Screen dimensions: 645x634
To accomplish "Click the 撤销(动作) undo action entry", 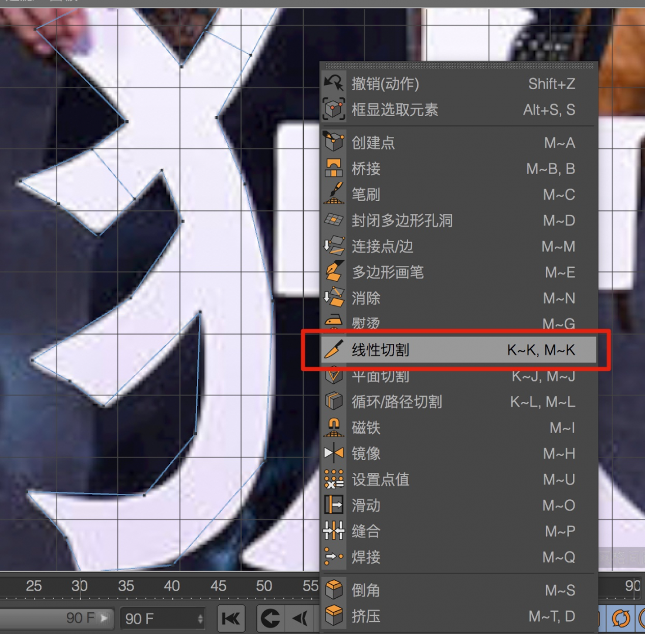I will (385, 84).
